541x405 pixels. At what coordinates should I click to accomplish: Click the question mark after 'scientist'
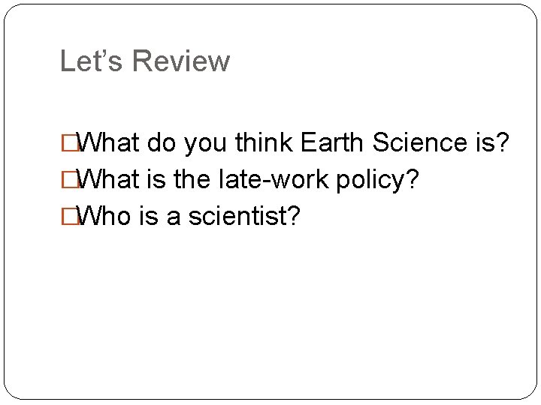[295, 215]
